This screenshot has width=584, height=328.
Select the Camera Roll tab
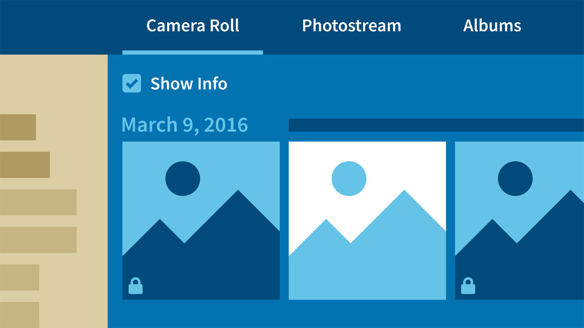193,26
